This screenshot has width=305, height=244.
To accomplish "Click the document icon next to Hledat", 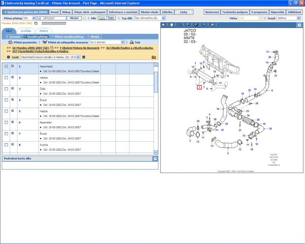I will [x=84, y=18].
